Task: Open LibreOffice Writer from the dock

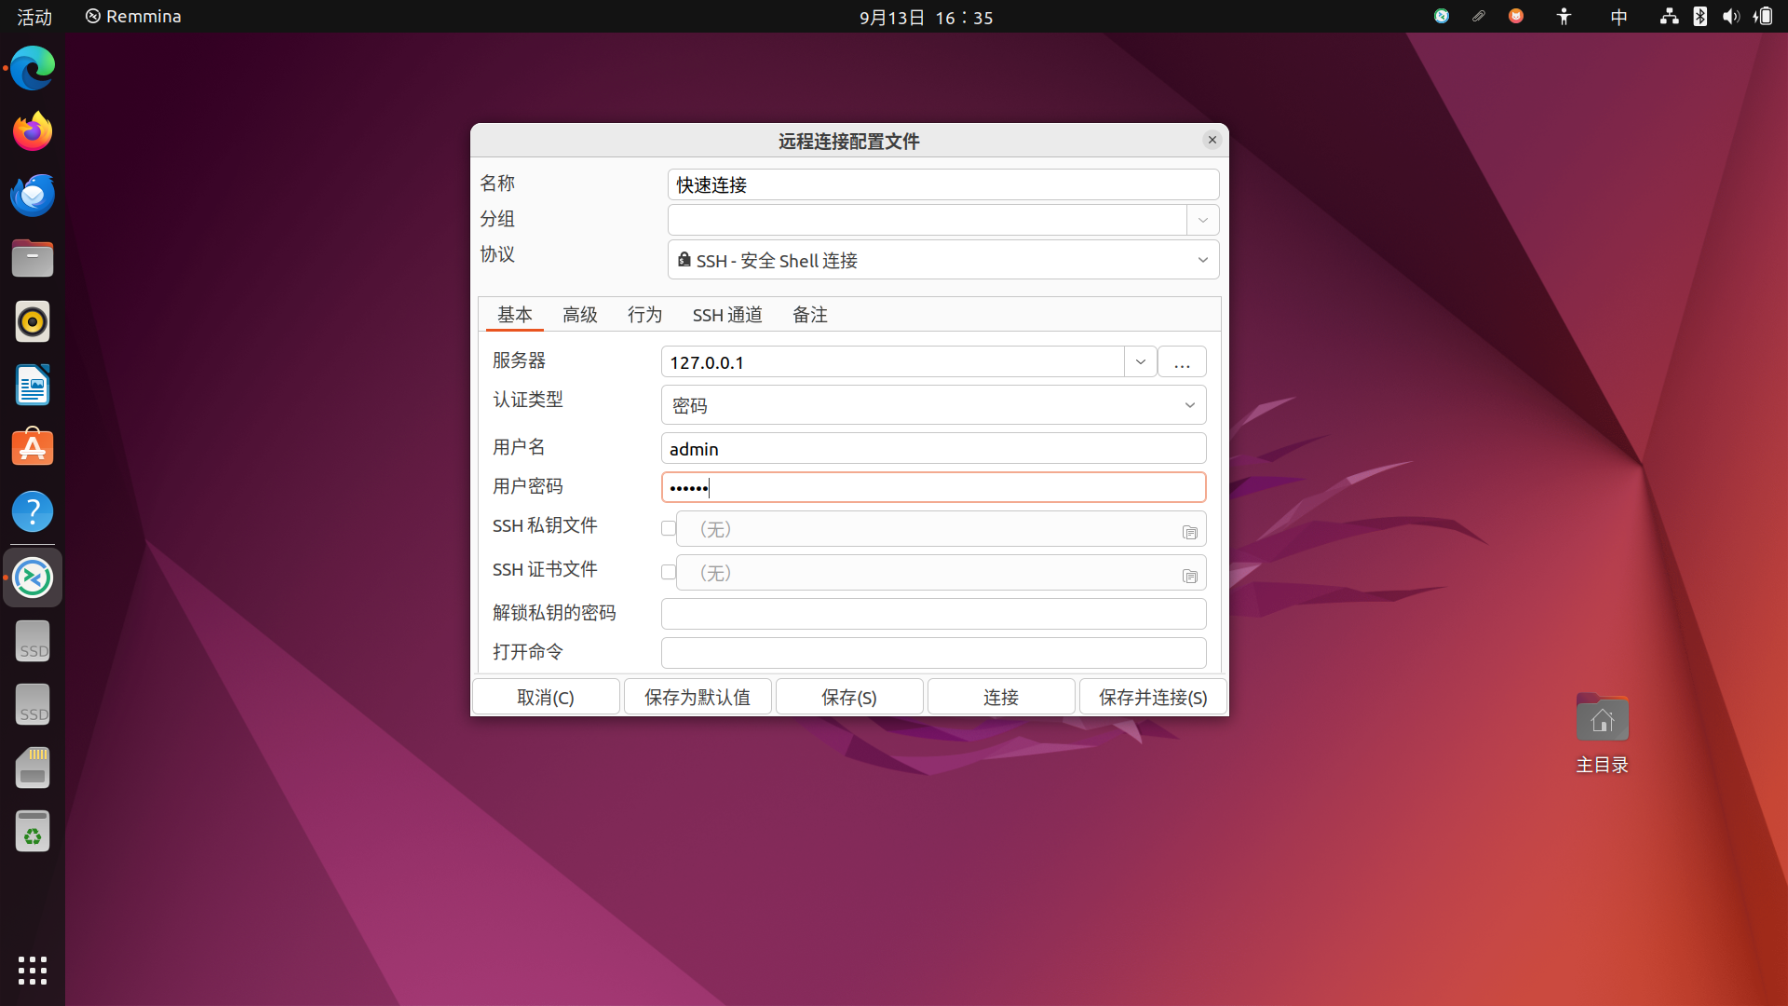Action: tap(33, 385)
